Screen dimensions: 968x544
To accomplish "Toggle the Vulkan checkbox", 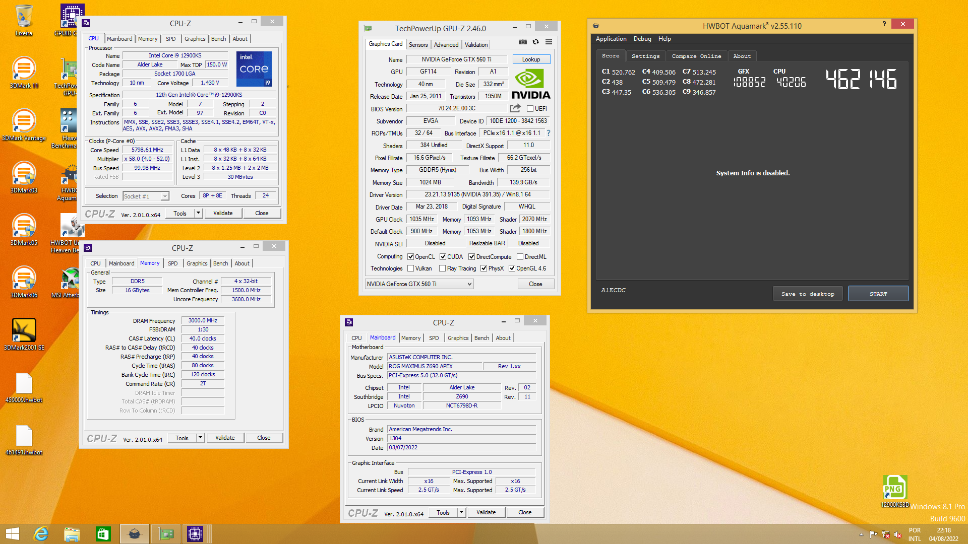I will pos(410,268).
